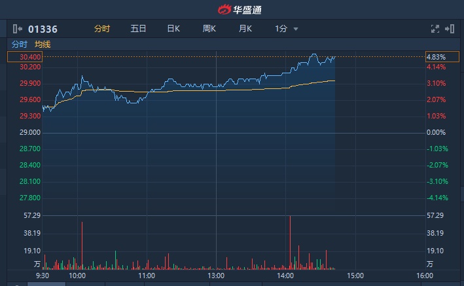Expand the 1分 interval dropdown
The height and width of the screenshot is (286, 464).
(x=287, y=29)
